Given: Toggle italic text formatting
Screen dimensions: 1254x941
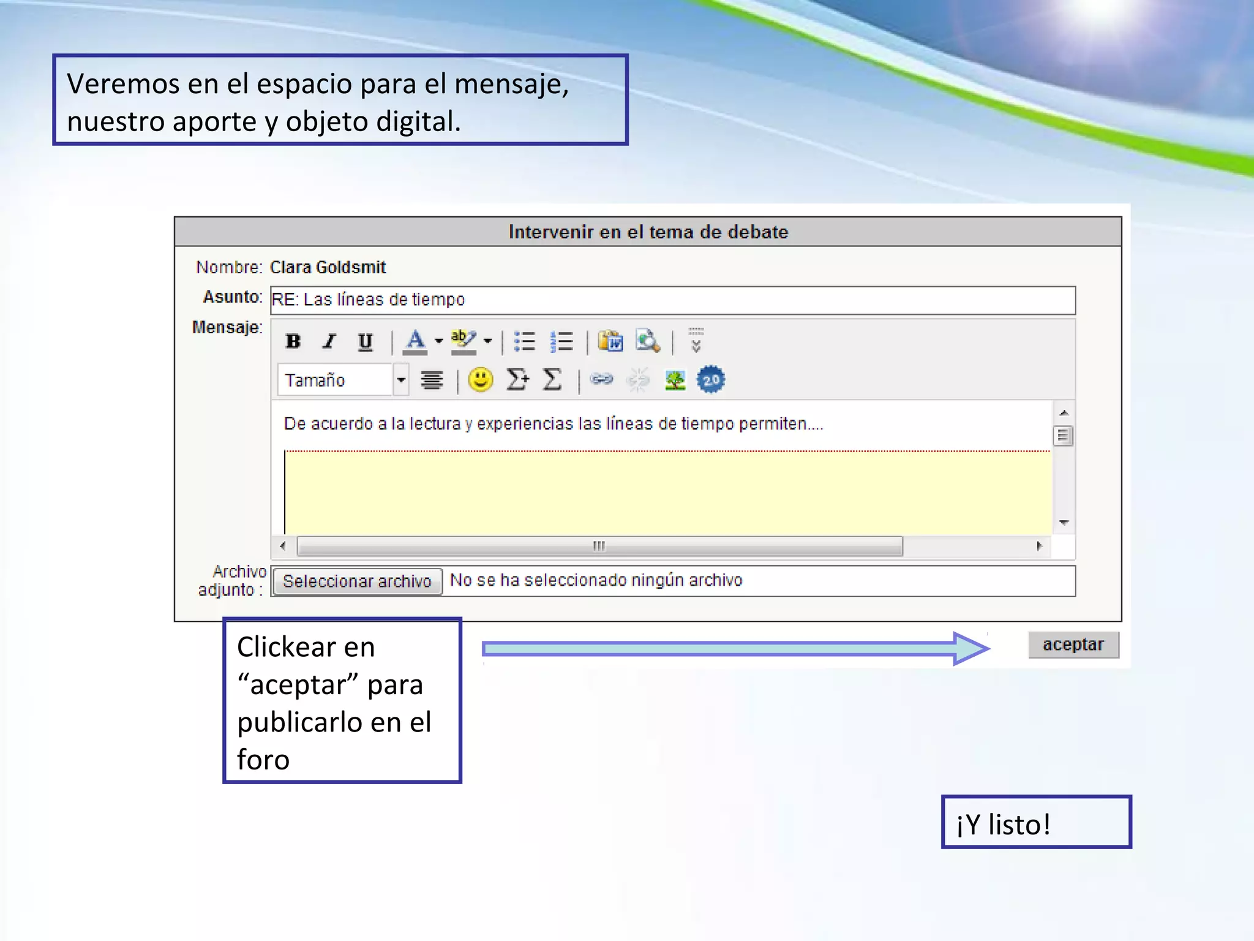Looking at the screenshot, I should [329, 341].
